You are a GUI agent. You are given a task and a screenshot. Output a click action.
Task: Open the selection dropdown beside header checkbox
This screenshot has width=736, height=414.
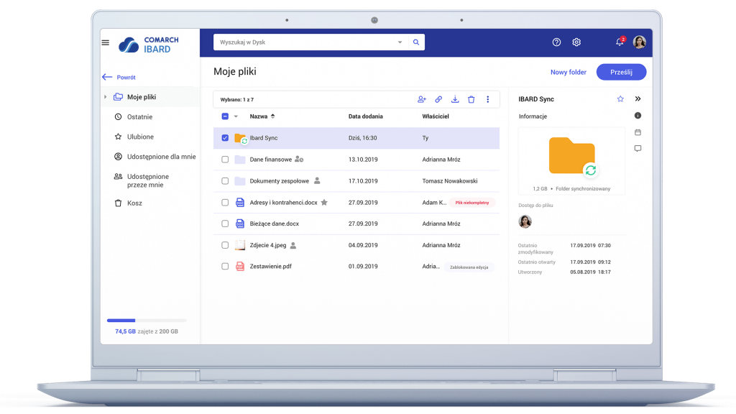[236, 116]
